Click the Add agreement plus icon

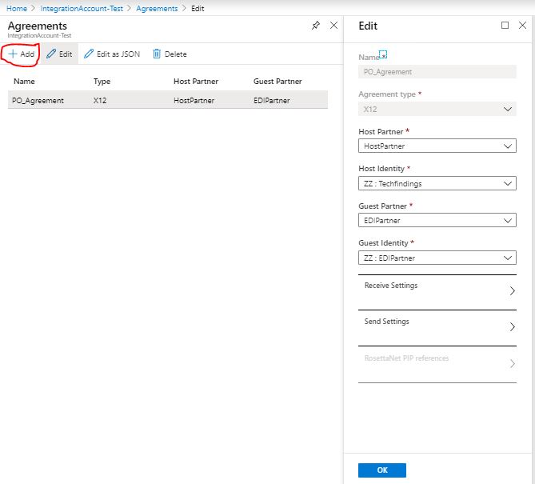pyautogui.click(x=13, y=54)
